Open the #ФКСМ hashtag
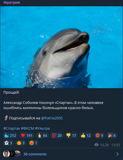 click(x=28, y=128)
